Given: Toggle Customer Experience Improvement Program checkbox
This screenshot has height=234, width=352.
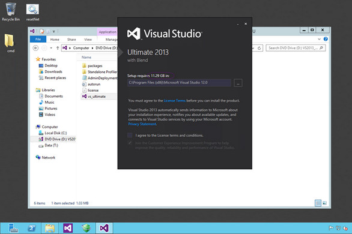Looking at the screenshot, I should pos(130,143).
